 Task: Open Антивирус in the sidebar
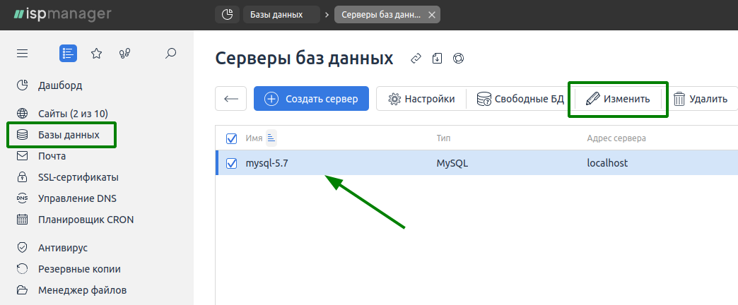63,248
